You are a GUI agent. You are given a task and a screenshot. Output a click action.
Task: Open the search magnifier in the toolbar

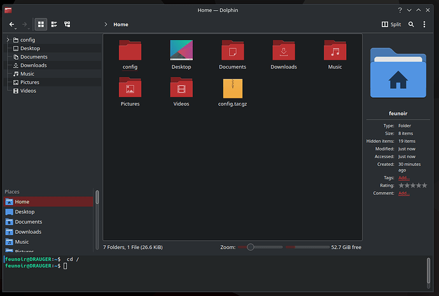point(411,24)
